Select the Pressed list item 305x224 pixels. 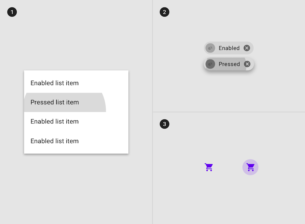(76, 102)
